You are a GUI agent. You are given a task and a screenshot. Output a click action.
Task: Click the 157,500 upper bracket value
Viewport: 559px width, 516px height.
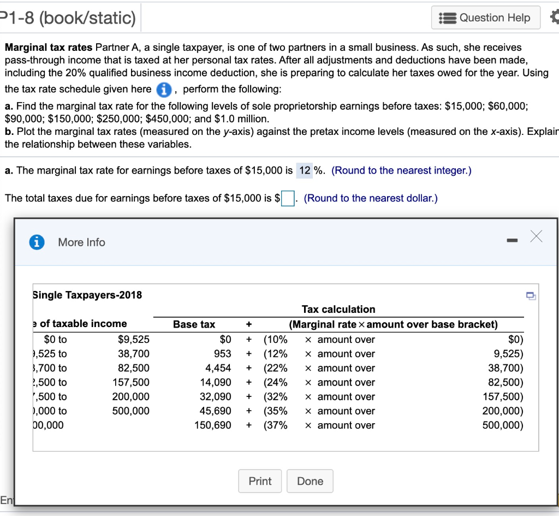131,382
